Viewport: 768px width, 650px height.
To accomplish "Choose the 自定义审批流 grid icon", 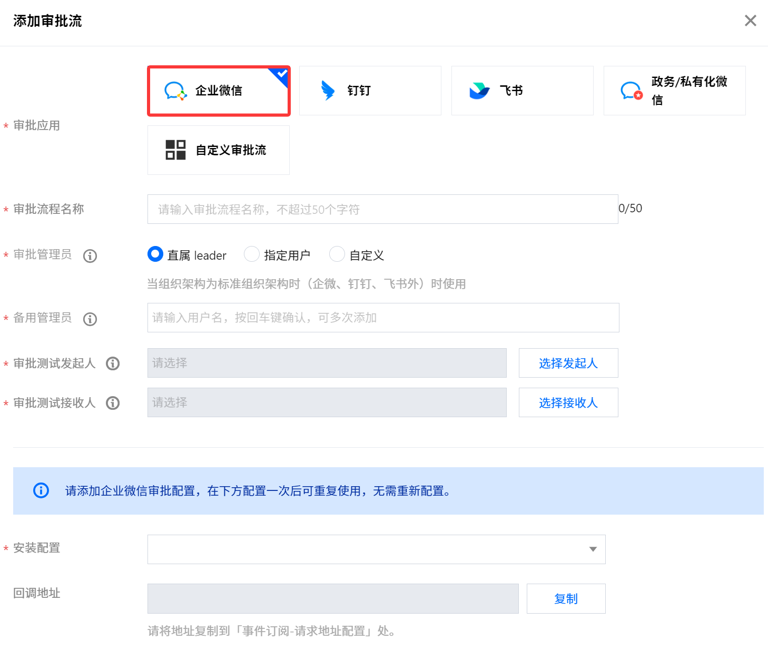I will (x=175, y=150).
